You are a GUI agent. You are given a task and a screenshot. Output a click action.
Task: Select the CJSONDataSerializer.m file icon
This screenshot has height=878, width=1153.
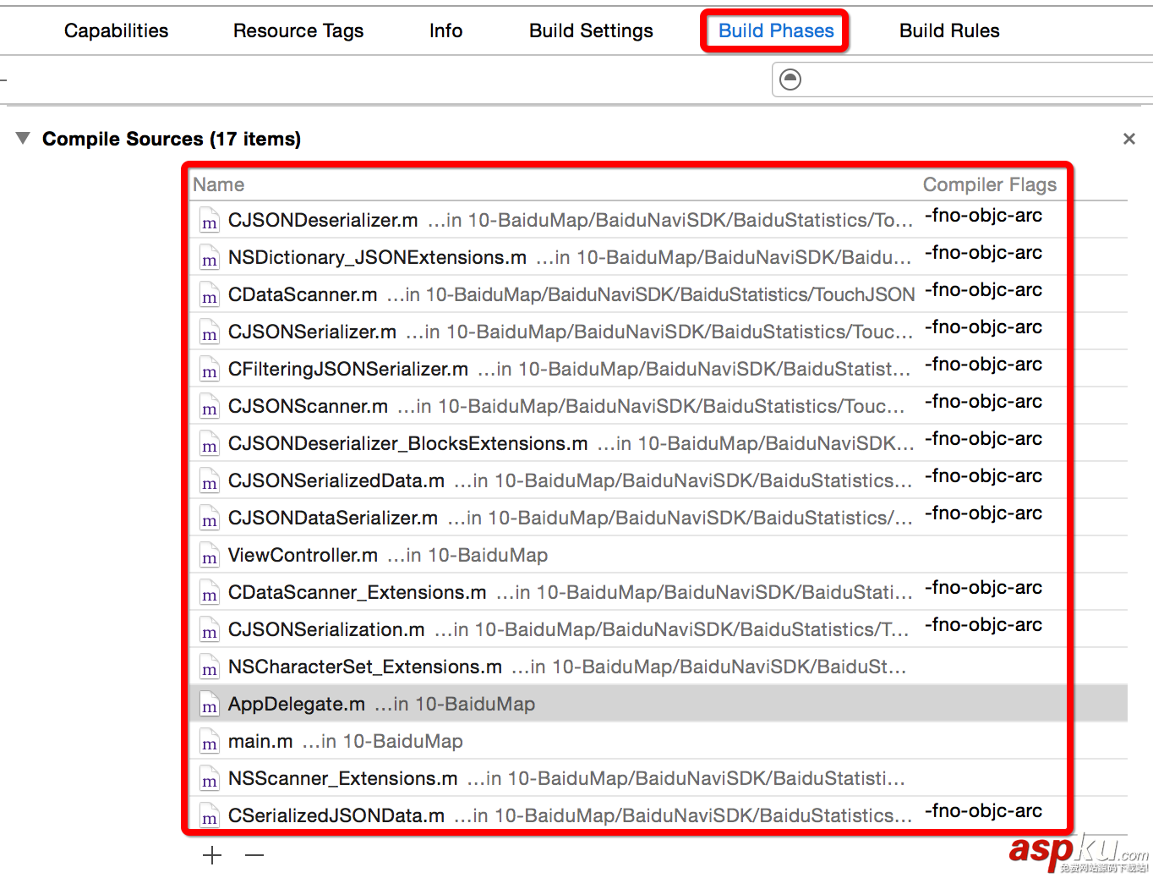click(x=210, y=519)
